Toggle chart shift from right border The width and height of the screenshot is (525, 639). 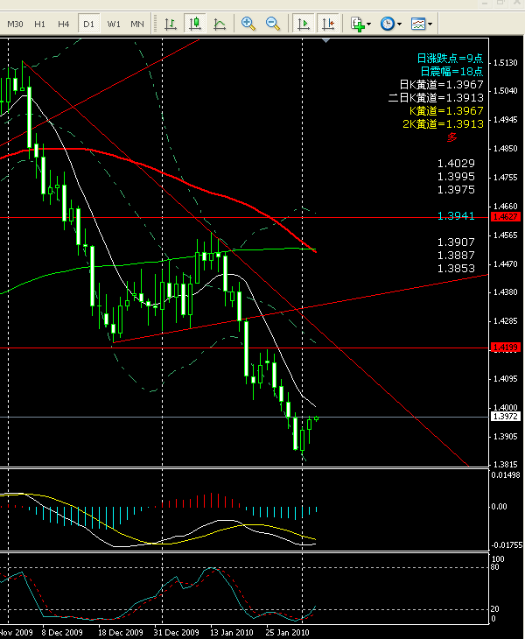pyautogui.click(x=328, y=24)
